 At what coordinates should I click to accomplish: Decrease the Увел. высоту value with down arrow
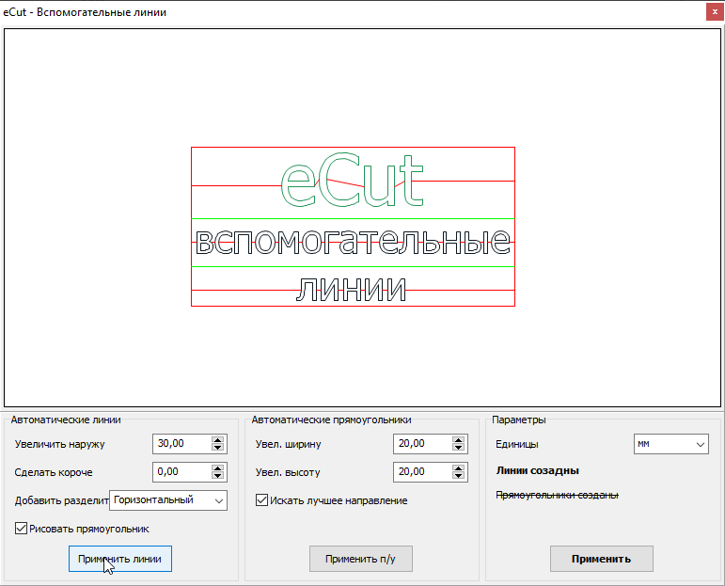[x=458, y=476]
